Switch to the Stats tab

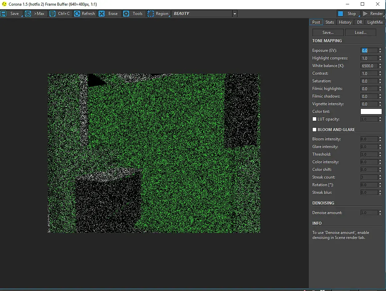click(x=330, y=22)
